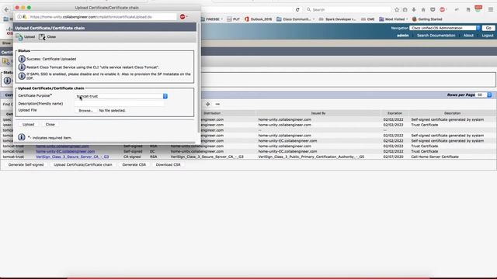Click the Description column header
Image resolution: width=497 pixels, height=279 pixels.
452,113
